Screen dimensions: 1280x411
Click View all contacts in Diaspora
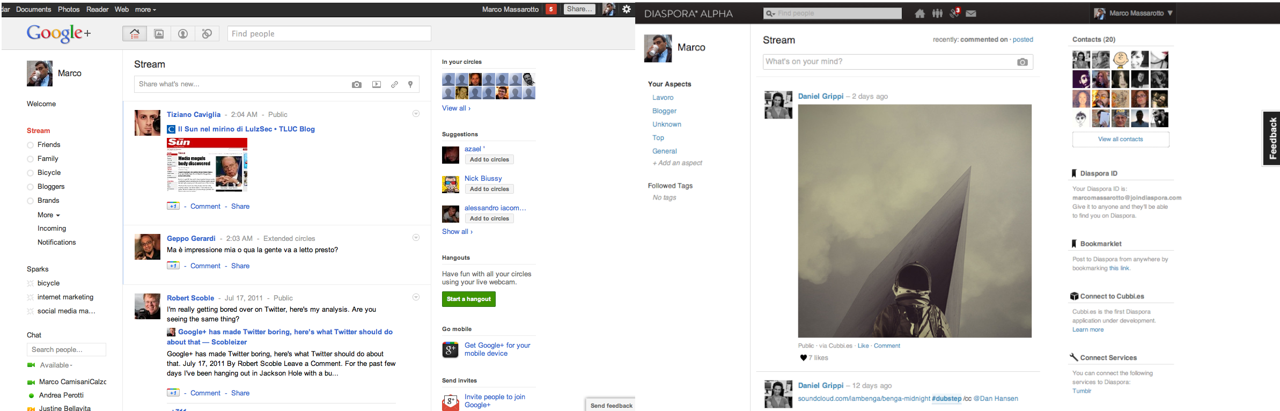coord(1120,139)
